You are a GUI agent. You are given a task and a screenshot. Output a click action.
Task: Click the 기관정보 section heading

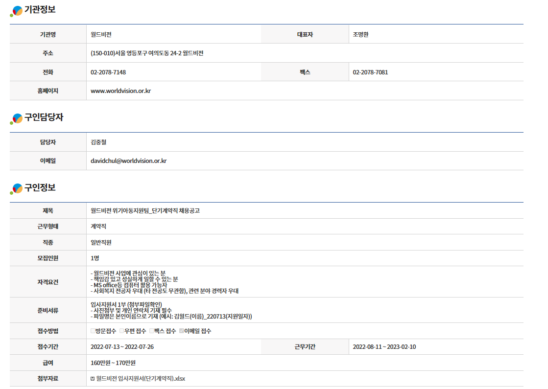[x=40, y=10]
